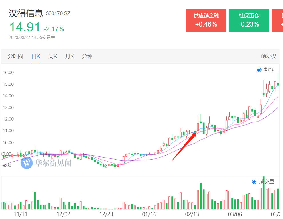This screenshot has height=219, width=283.
Task: Open the 前复权 adjustment dropdown
Action: [x=268, y=56]
